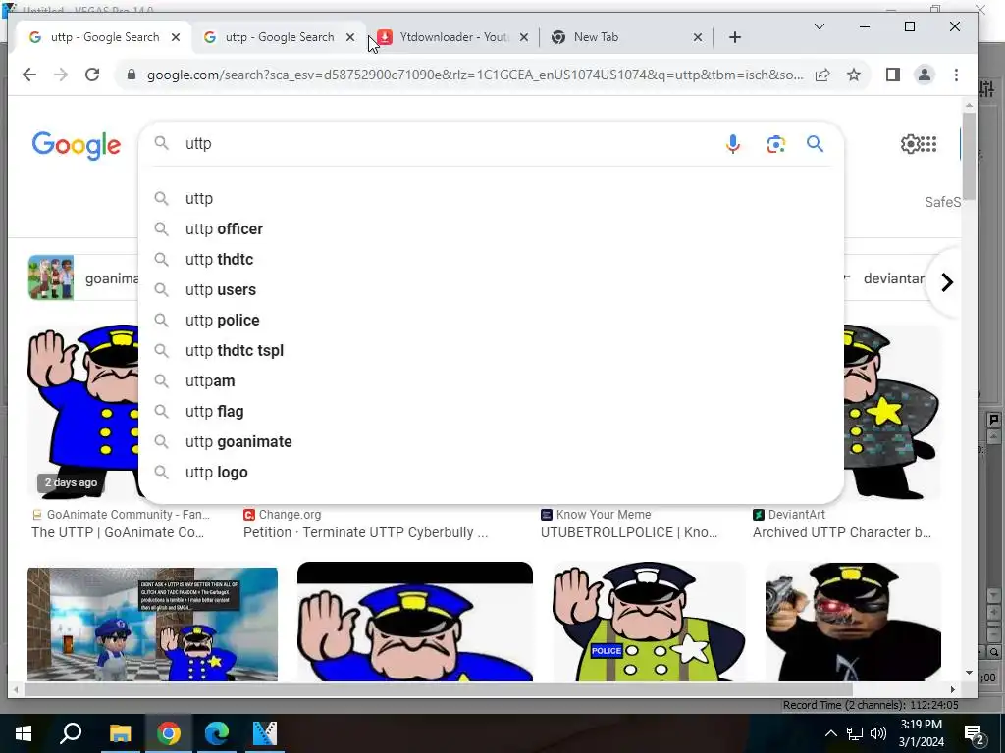Open 'The UTTP | GoAnimate Co...' result
Viewport: 1005px width, 753px height.
[x=118, y=532]
